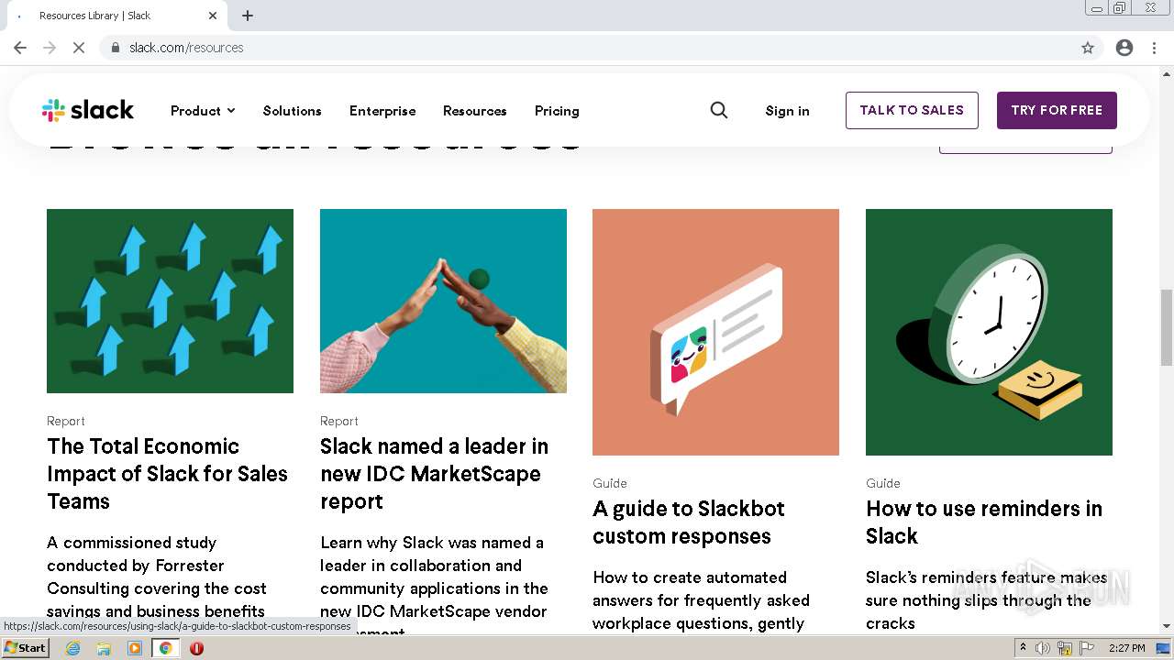Go back to the previous page
Screen dimensions: 1174x660
20,48
